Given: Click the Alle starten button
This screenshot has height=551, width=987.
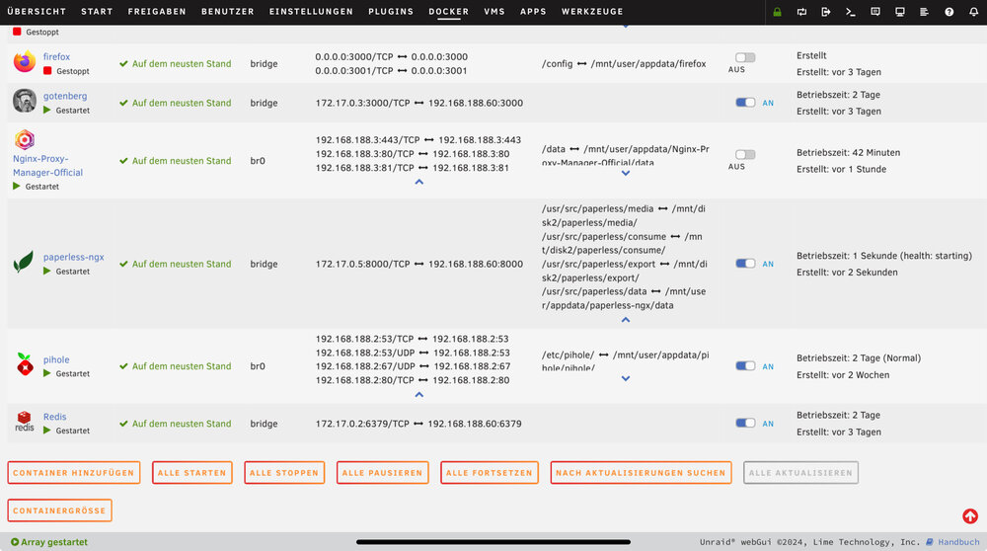Looking at the screenshot, I should (x=192, y=473).
